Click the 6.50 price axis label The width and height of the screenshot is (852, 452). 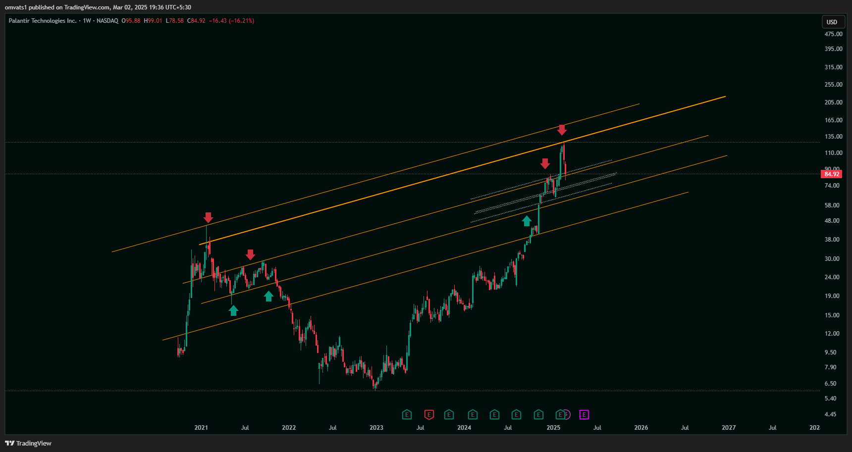click(x=831, y=384)
